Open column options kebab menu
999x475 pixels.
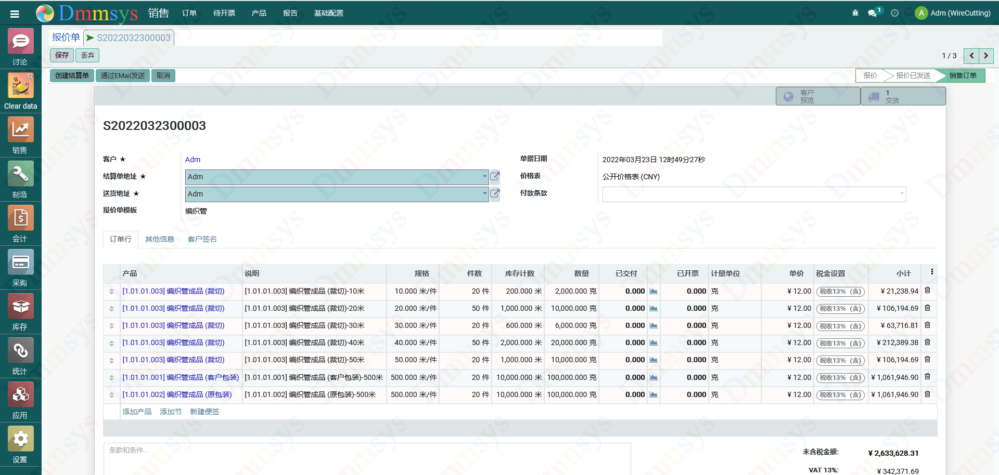(x=932, y=272)
